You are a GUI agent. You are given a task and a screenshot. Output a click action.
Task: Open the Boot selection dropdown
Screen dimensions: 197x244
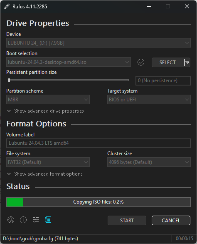click(69, 62)
